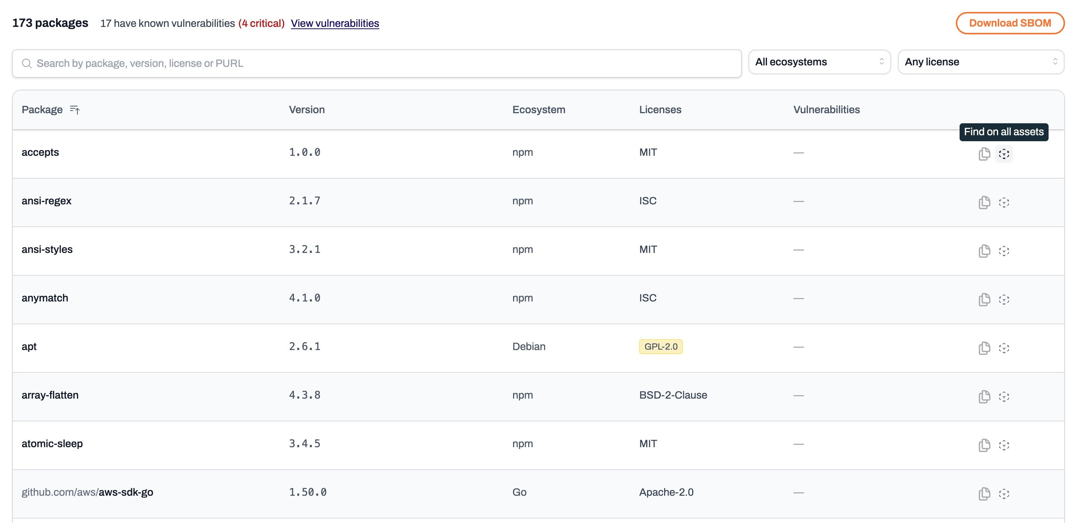The width and height of the screenshot is (1077, 523).
Task: Copy the ansi-regex package info
Action: [984, 202]
